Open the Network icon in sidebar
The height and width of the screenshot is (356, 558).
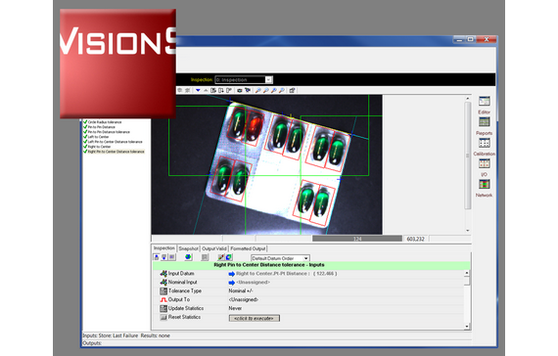tap(484, 184)
